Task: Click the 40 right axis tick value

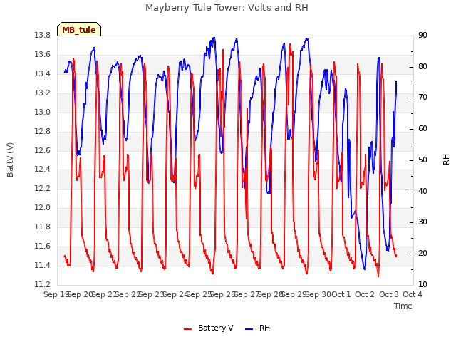Action: 423,192
